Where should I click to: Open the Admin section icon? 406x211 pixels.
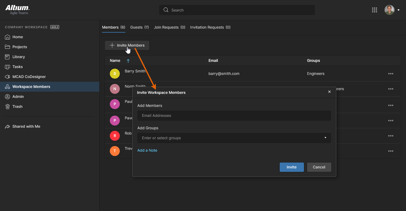pos(7,97)
